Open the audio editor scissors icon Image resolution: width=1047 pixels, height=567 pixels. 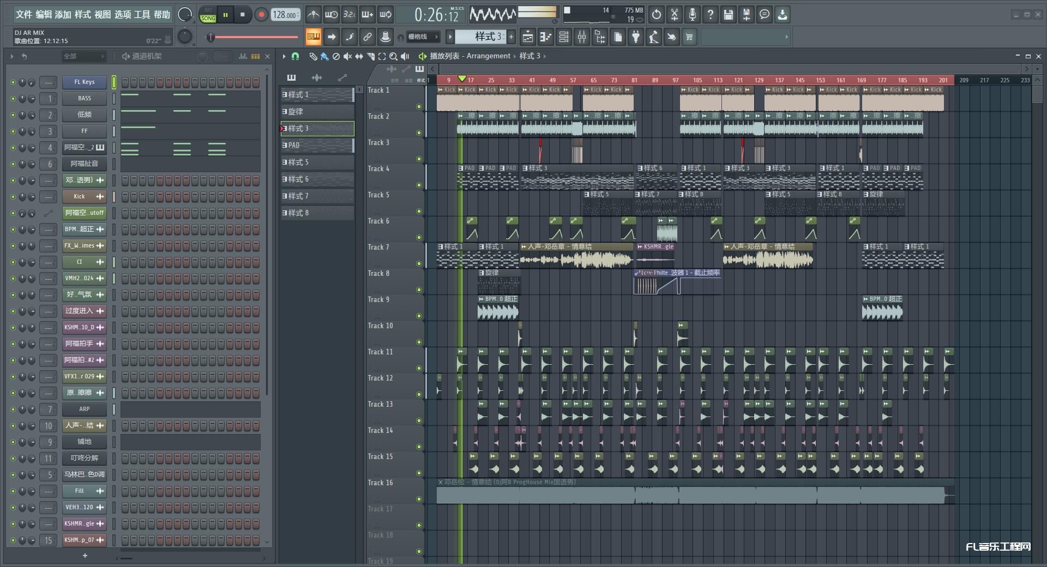(x=675, y=15)
